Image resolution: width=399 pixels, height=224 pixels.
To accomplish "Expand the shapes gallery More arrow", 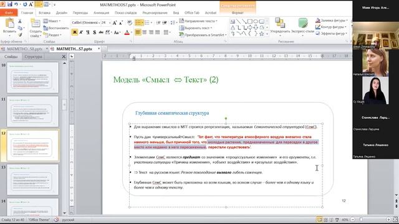I will 267,34.
